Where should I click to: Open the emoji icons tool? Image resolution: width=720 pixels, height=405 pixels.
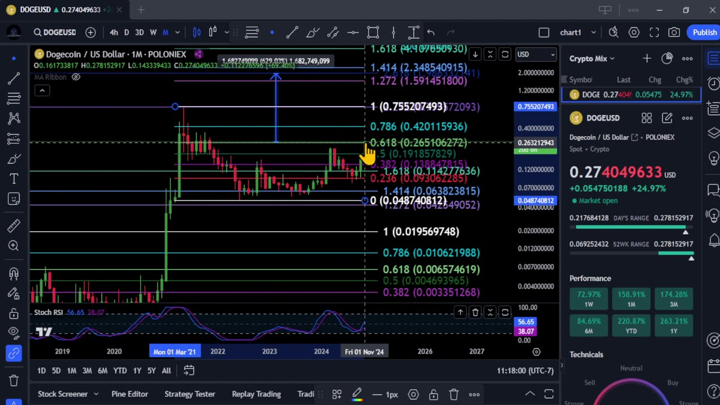[x=13, y=199]
